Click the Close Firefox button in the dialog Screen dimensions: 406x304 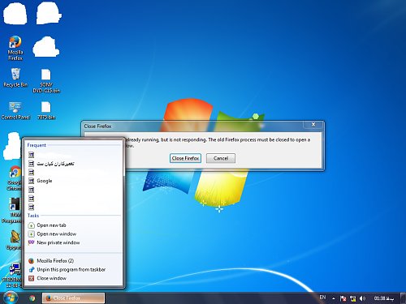pyautogui.click(x=185, y=158)
